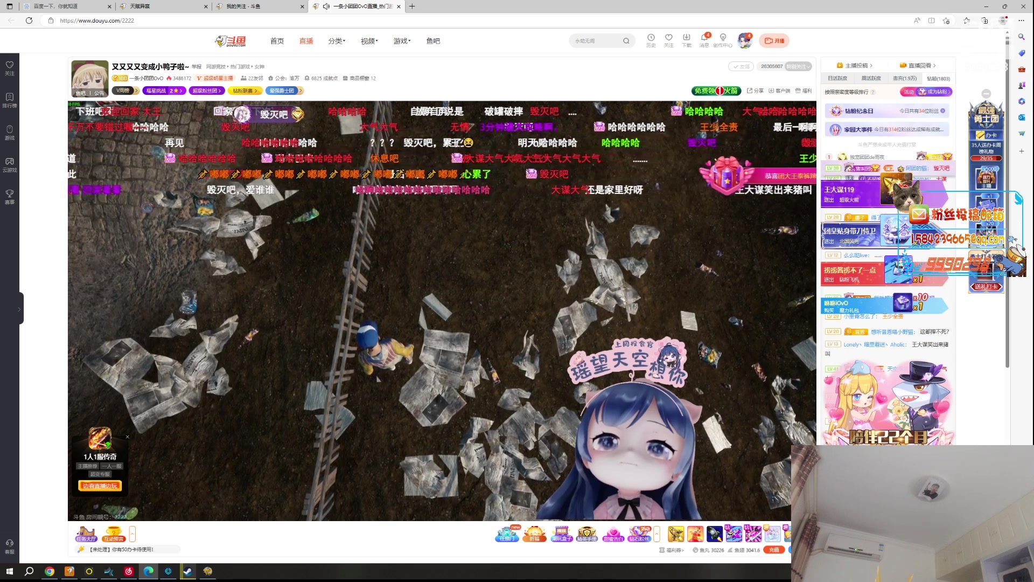Open the 历史 history clock icon
1034x582 pixels.
(x=651, y=40)
